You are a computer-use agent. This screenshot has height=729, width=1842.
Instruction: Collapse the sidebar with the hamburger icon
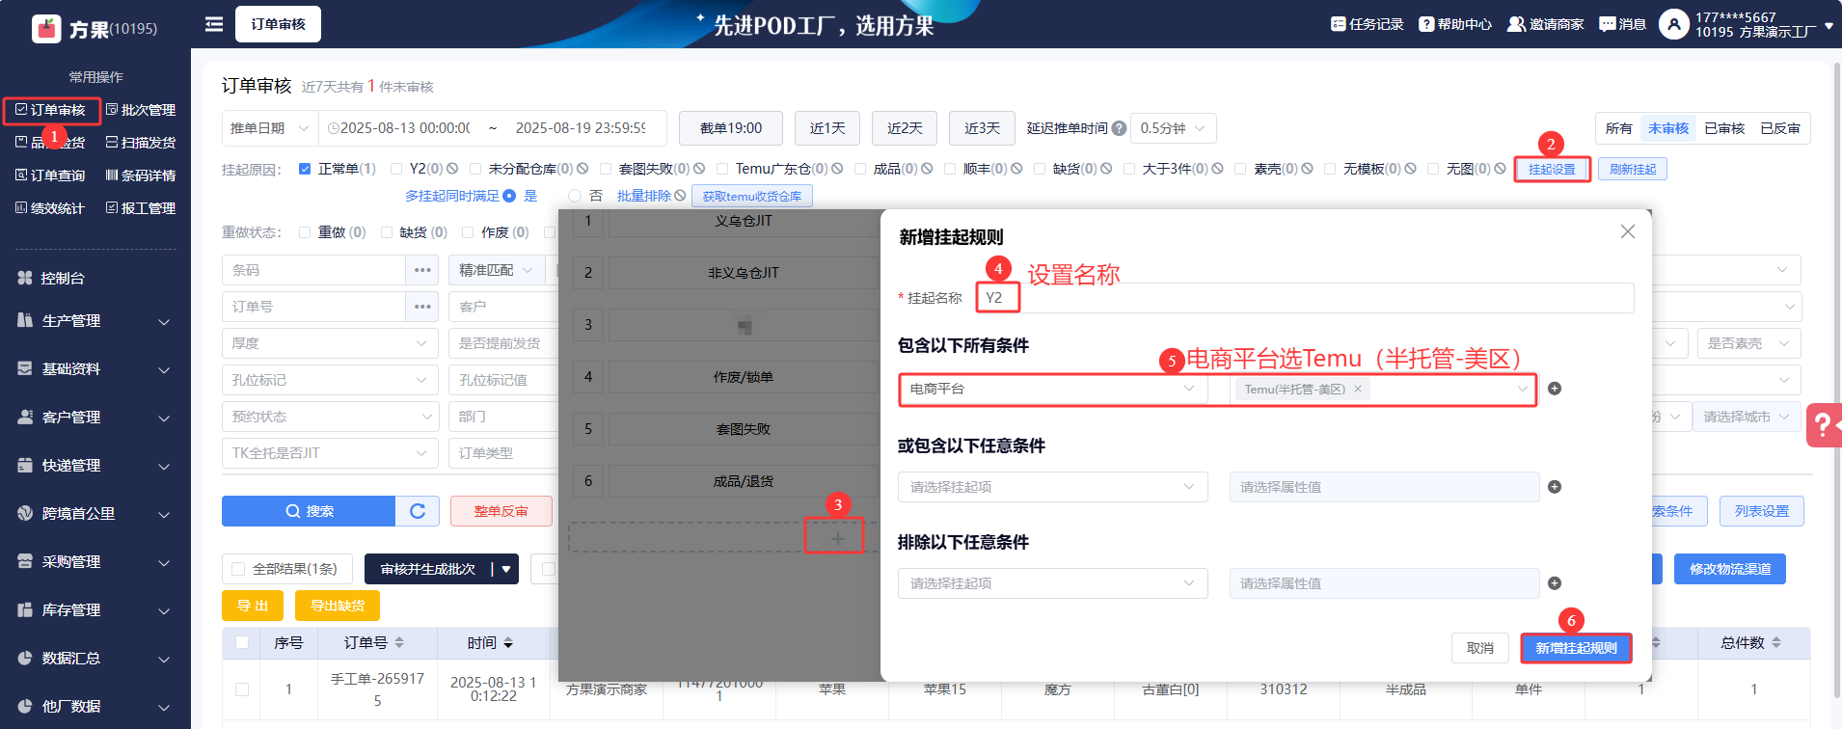coord(214,24)
